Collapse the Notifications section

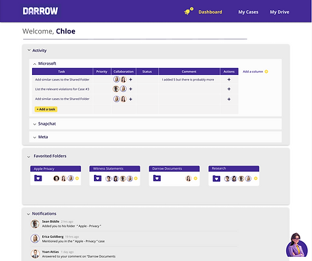click(29, 214)
